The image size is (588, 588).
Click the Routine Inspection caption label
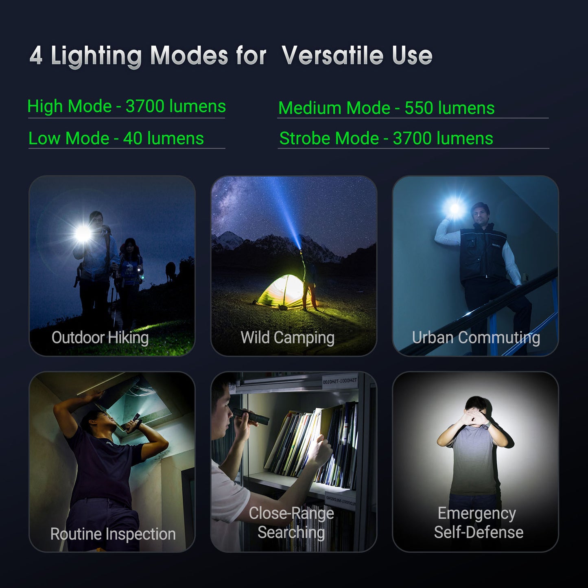click(x=113, y=534)
